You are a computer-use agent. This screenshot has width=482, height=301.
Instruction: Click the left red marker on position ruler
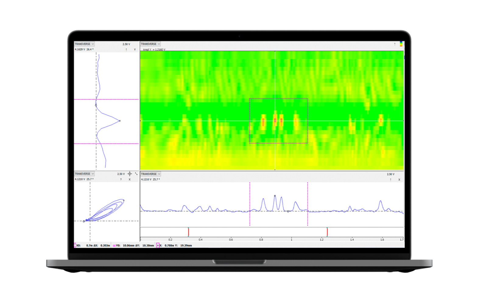(x=188, y=232)
